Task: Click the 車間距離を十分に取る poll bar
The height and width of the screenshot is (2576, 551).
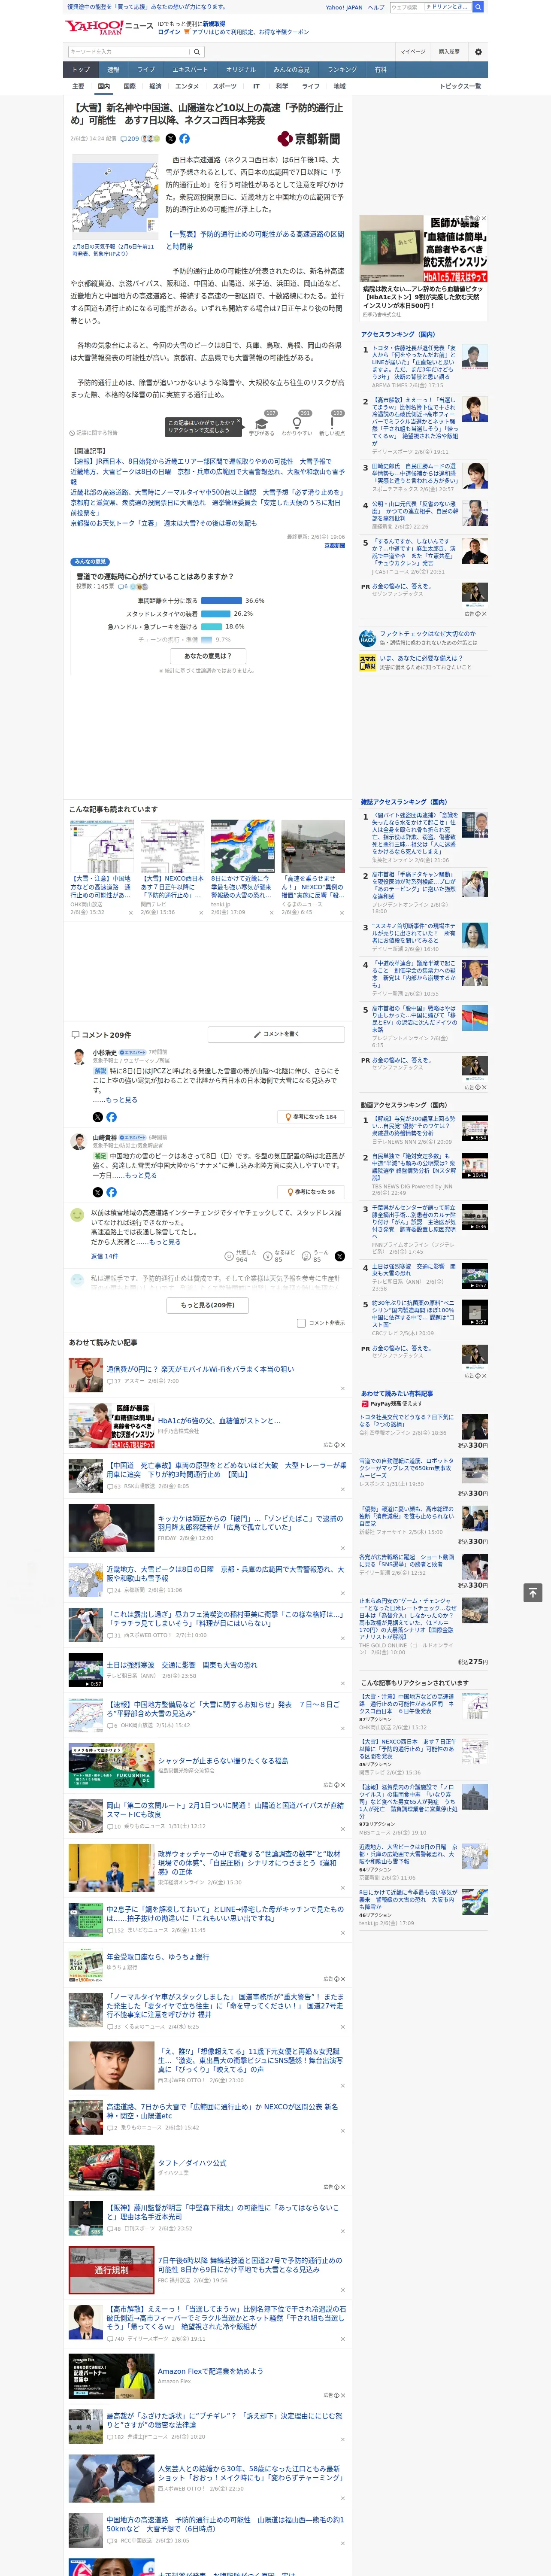Action: click(221, 601)
